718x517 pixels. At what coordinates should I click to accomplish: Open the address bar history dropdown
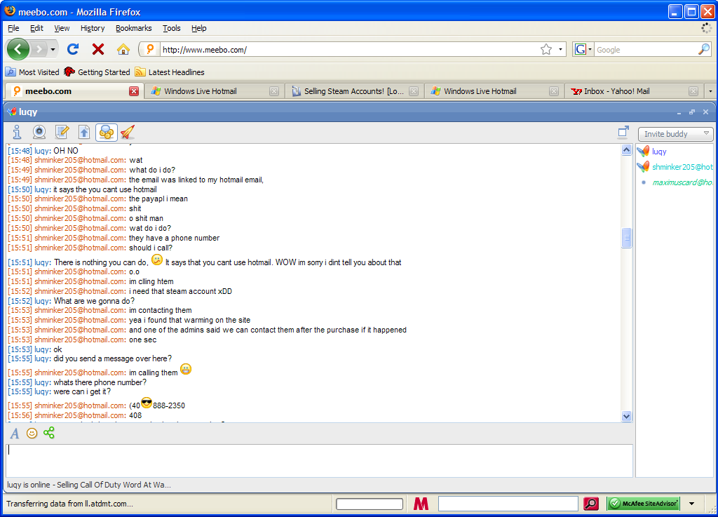coord(560,50)
